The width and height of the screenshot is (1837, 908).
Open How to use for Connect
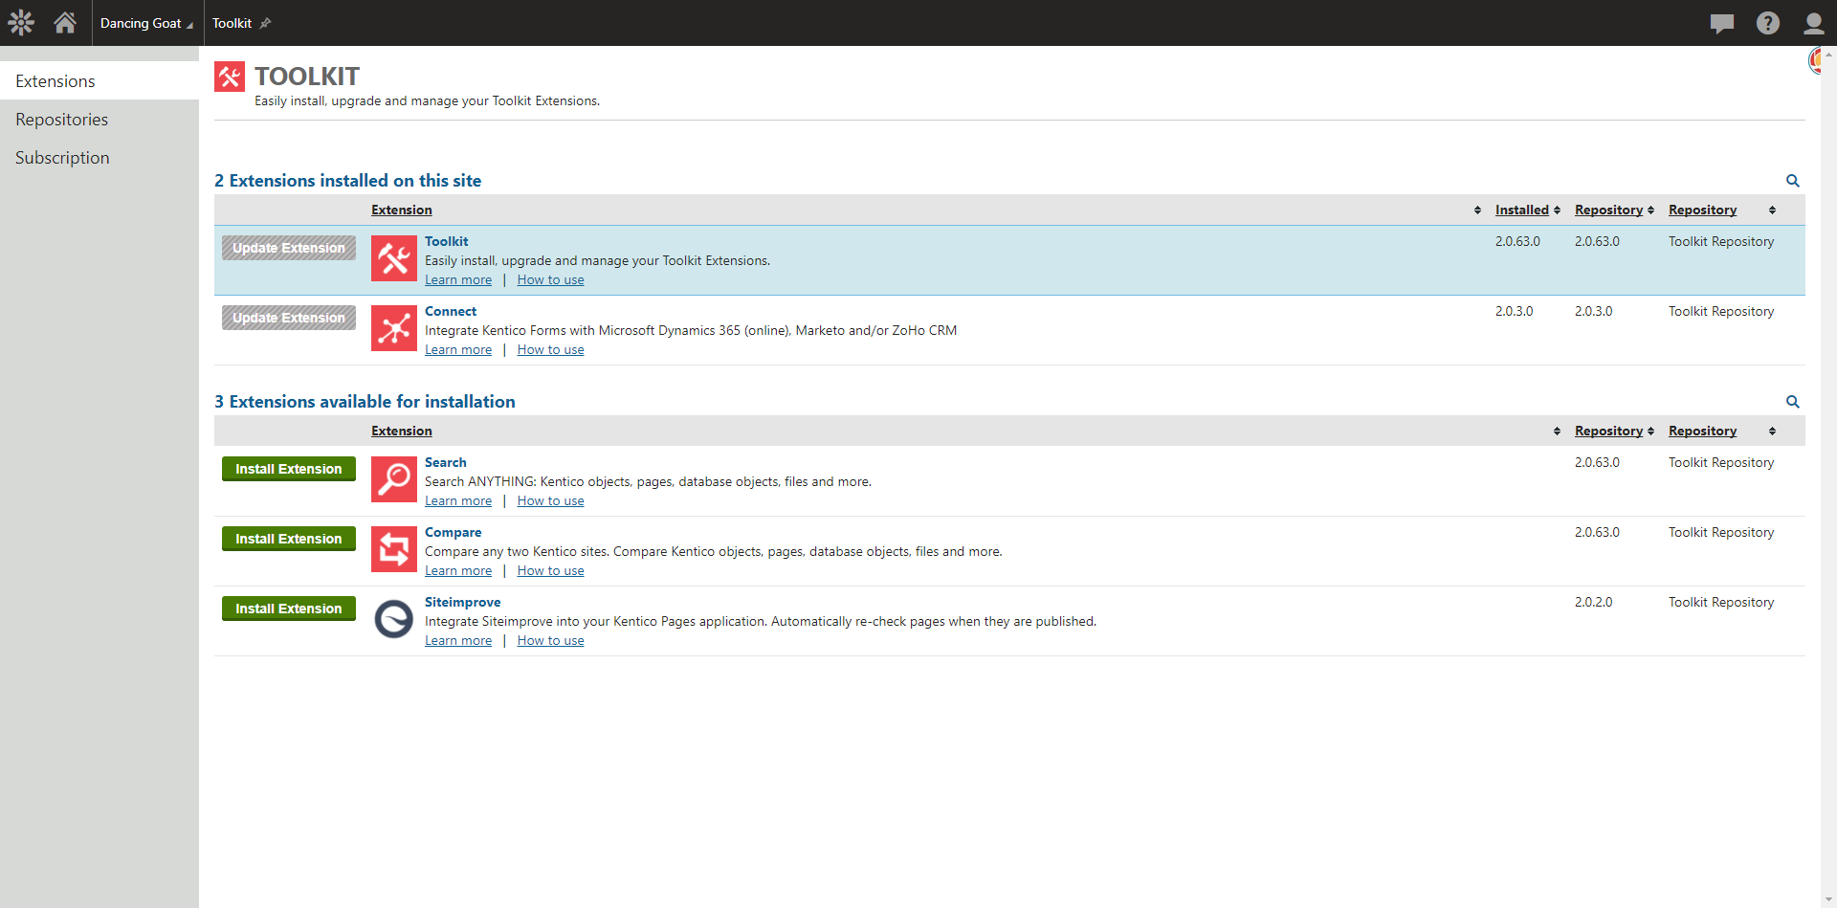550,349
